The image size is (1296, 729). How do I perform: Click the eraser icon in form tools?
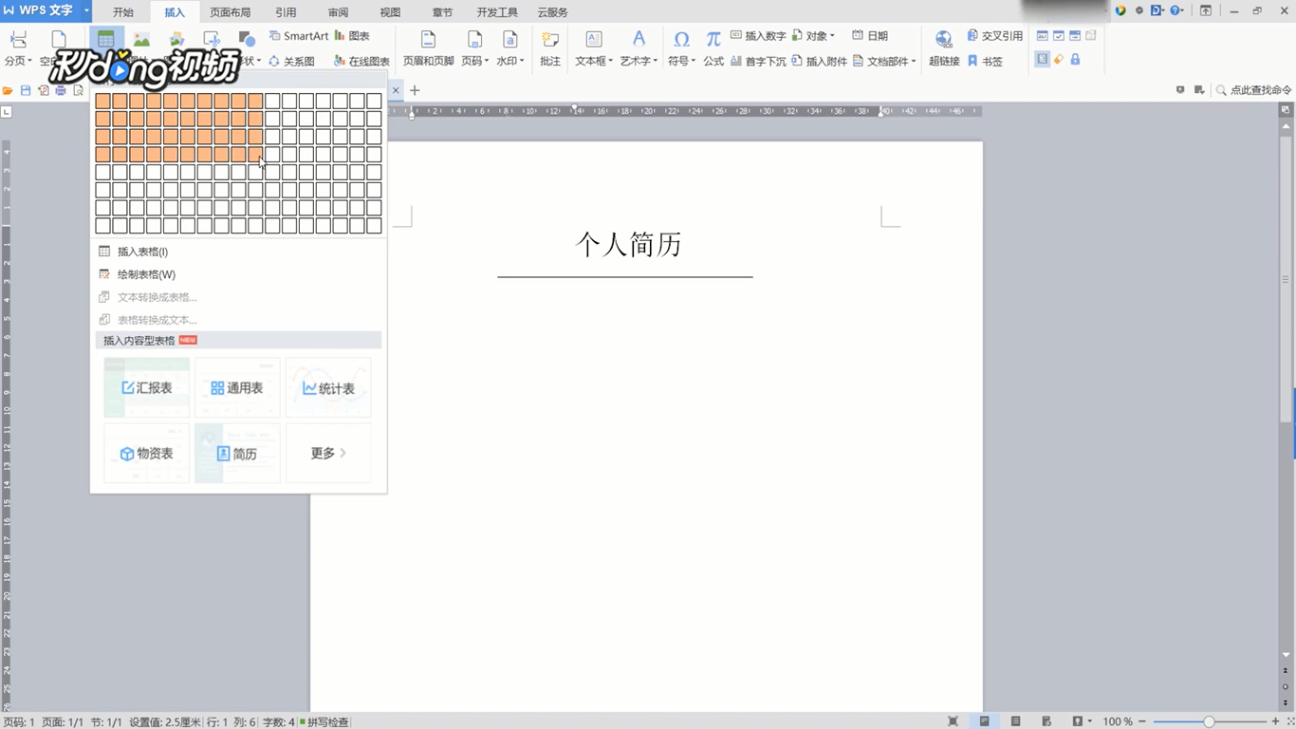point(1059,59)
